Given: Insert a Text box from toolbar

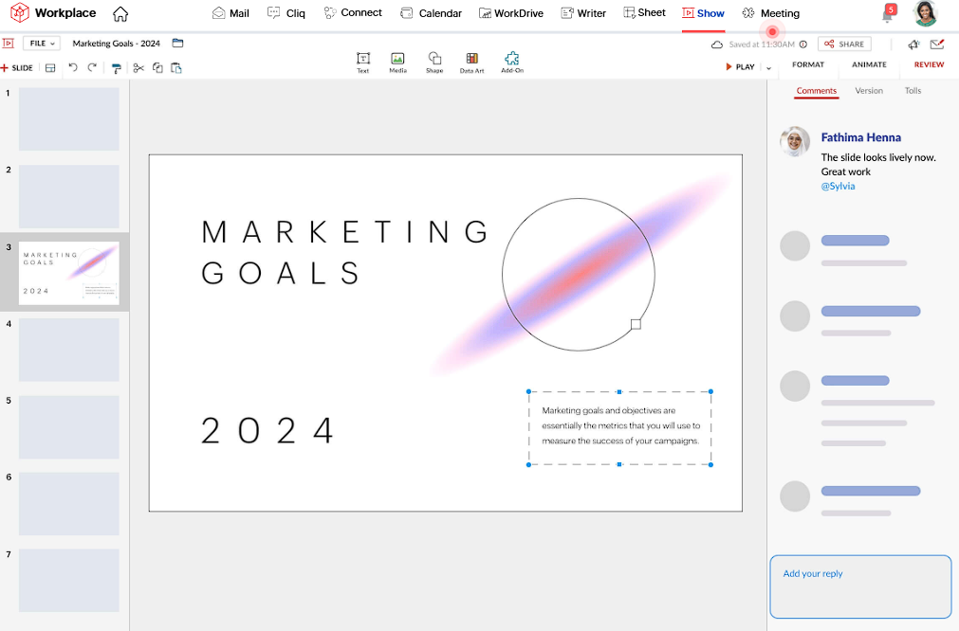Looking at the screenshot, I should pyautogui.click(x=362, y=62).
